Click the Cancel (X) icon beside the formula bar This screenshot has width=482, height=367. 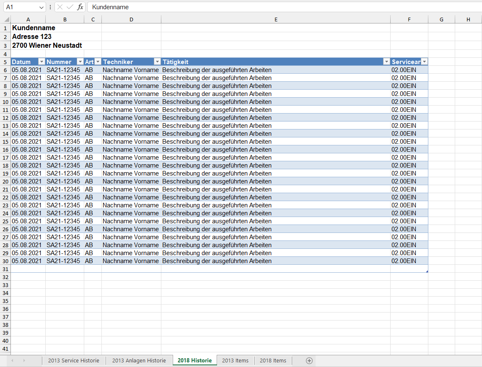pyautogui.click(x=60, y=7)
